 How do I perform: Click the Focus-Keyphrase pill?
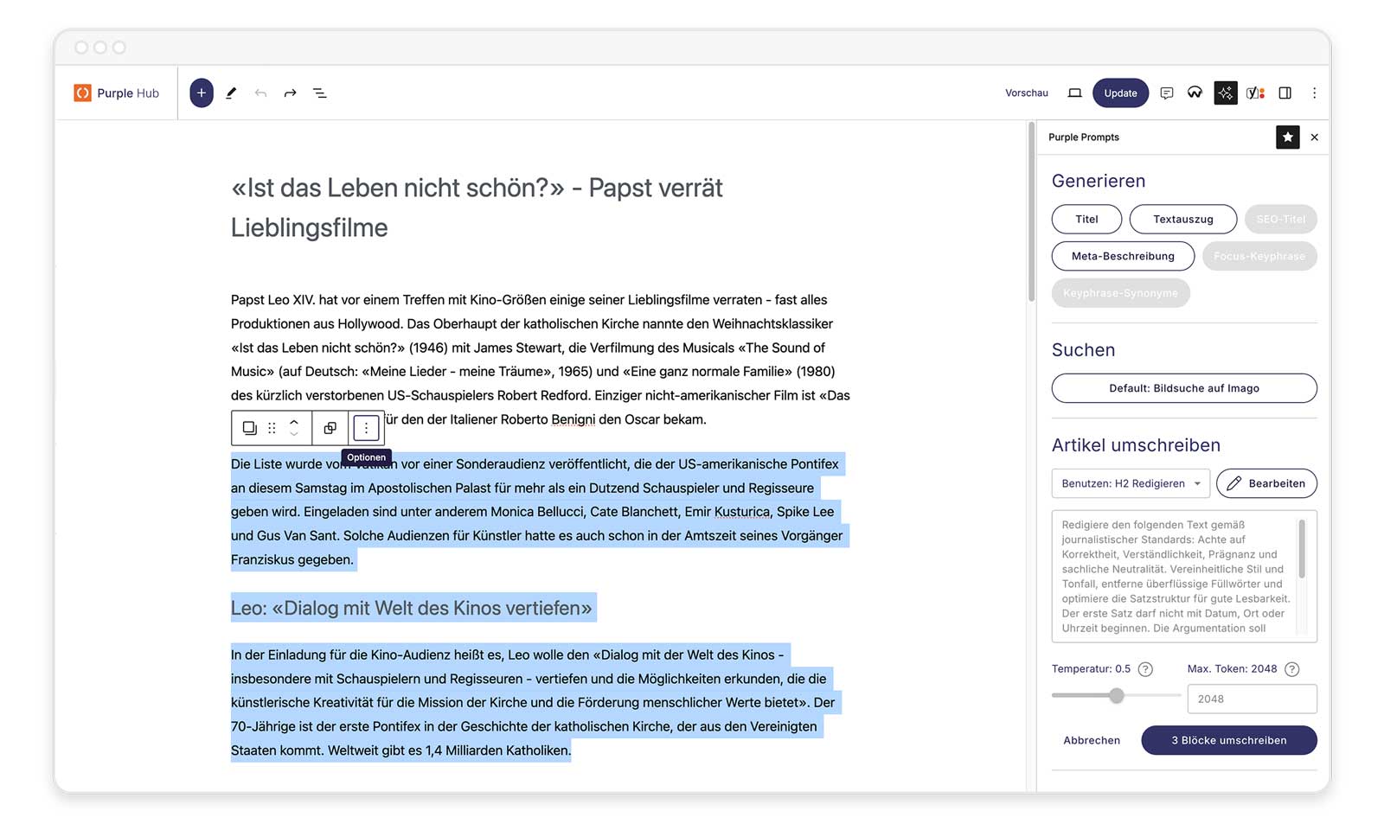1259,256
